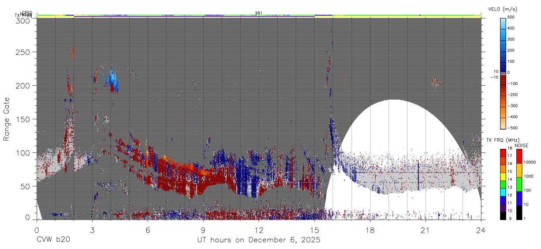Click the 21 hour tick on UT axis
Viewport: 541px width, 249px height.
click(x=425, y=230)
